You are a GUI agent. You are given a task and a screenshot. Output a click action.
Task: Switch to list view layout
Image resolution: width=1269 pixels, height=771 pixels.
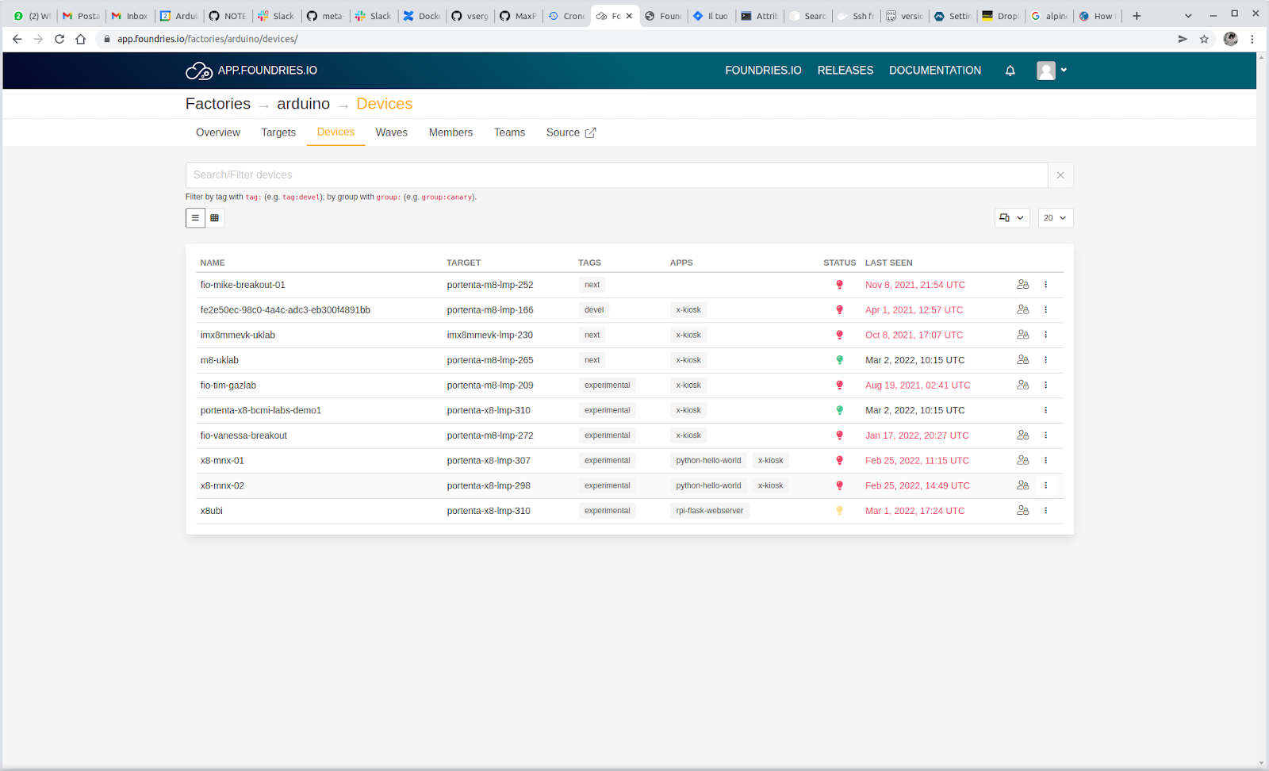(195, 218)
